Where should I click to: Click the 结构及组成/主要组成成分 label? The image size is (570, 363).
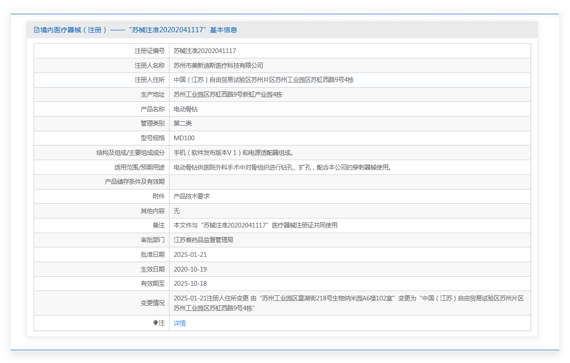click(x=130, y=153)
